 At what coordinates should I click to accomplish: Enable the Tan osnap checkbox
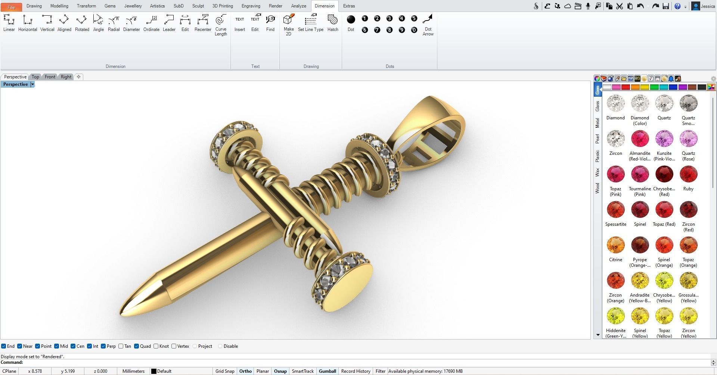coord(121,346)
